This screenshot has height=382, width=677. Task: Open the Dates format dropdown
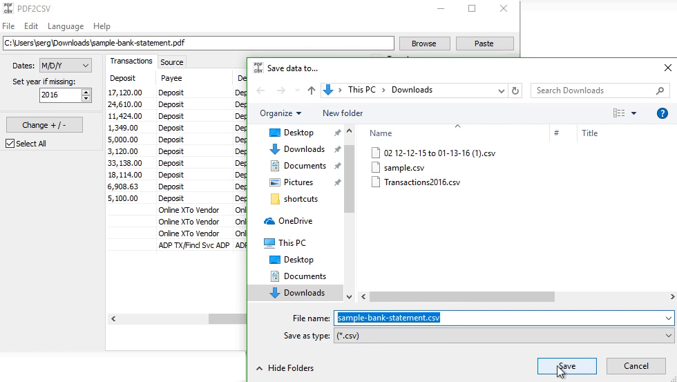coord(66,66)
